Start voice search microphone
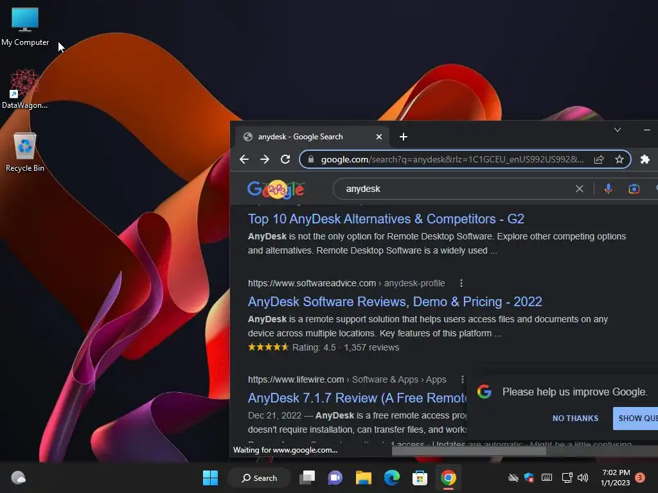The height and width of the screenshot is (493, 658). [608, 189]
